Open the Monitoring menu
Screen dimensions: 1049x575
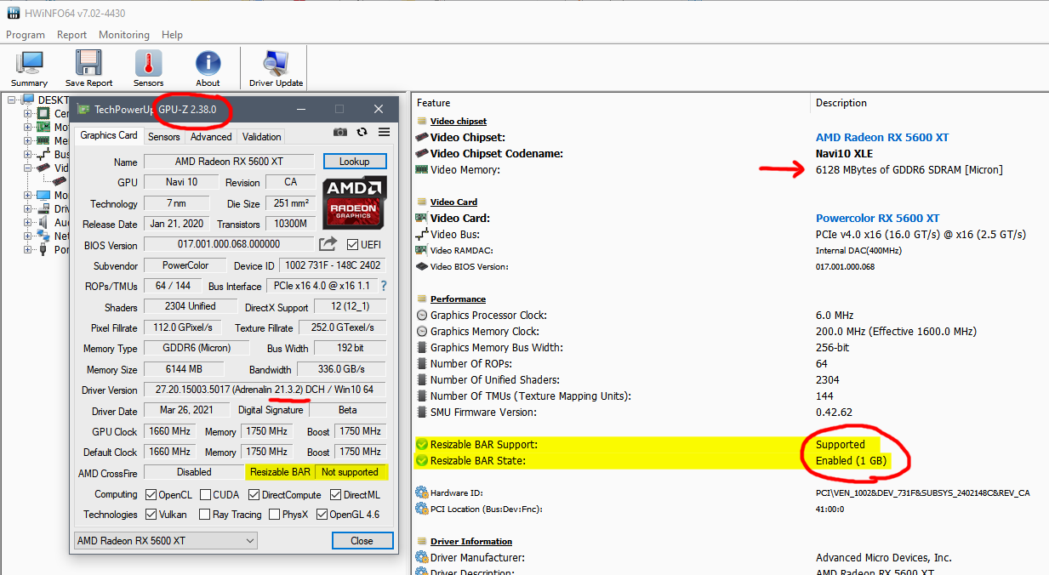pos(124,35)
